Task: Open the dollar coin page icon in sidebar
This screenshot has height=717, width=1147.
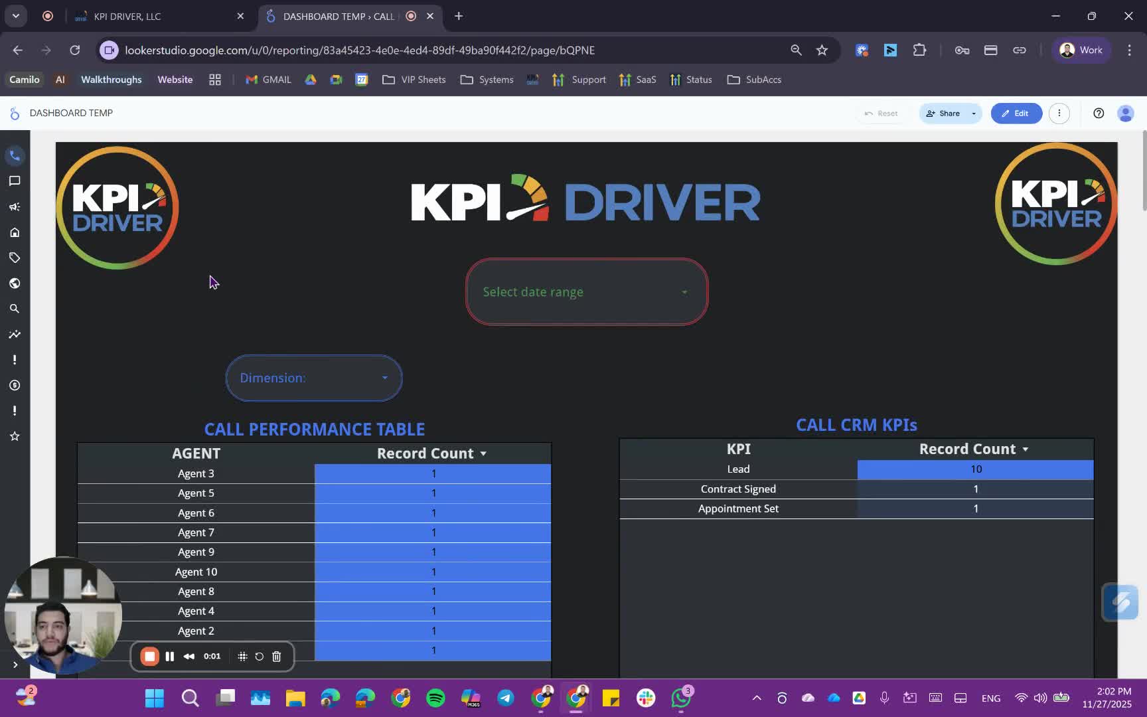Action: click(15, 385)
